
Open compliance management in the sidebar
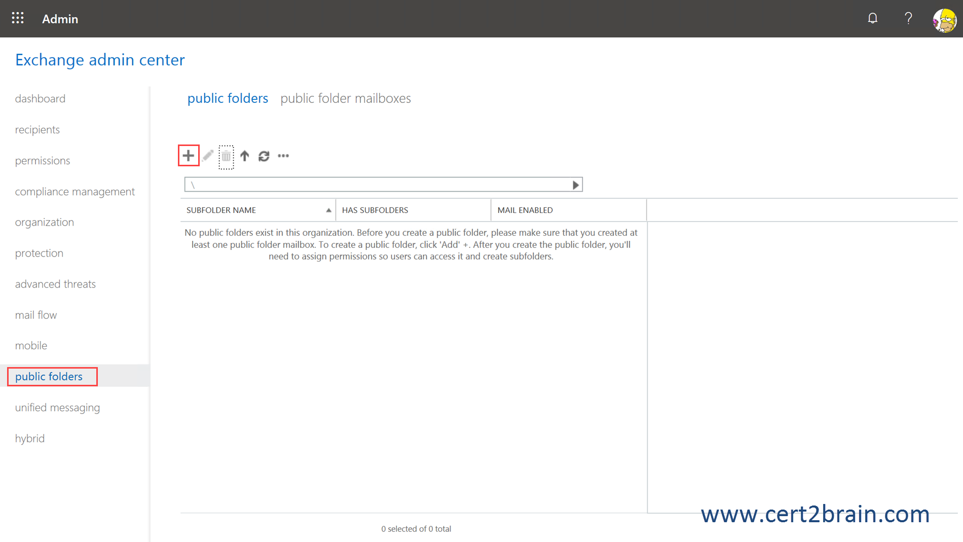(x=75, y=192)
